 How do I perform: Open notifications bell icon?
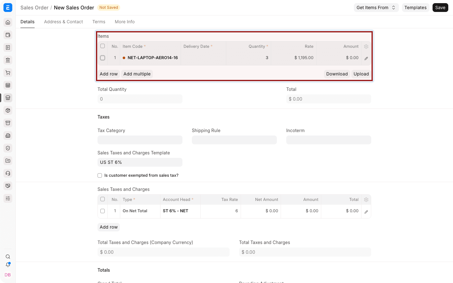[8, 265]
